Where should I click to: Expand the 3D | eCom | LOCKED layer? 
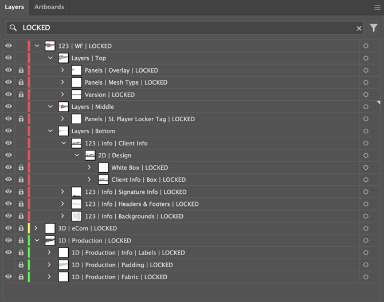(x=36, y=228)
